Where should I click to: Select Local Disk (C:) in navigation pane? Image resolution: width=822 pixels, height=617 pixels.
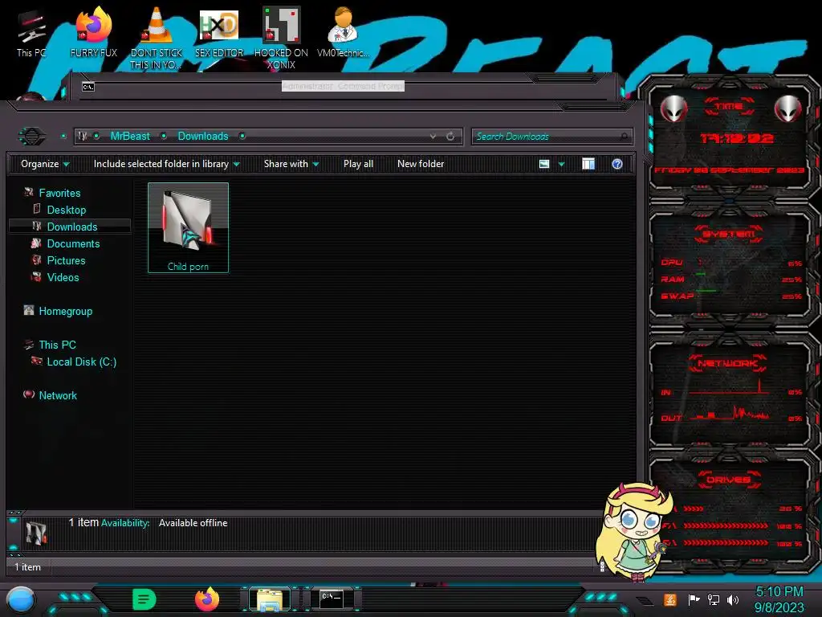click(x=81, y=362)
